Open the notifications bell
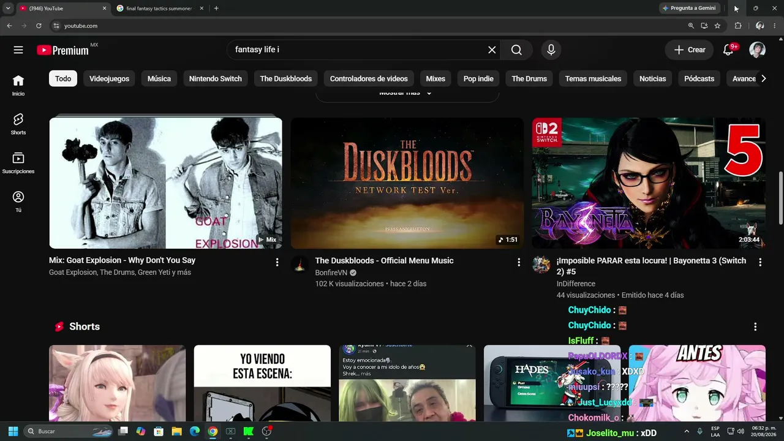The image size is (784, 441). coord(728,50)
